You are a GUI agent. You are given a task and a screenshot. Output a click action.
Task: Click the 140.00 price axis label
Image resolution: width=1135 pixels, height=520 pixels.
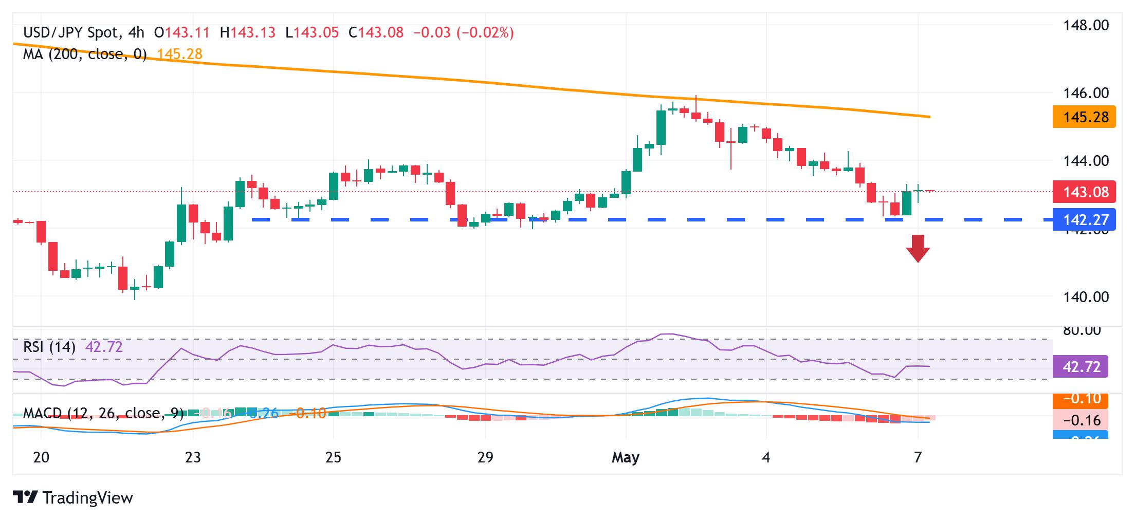pyautogui.click(x=1086, y=297)
